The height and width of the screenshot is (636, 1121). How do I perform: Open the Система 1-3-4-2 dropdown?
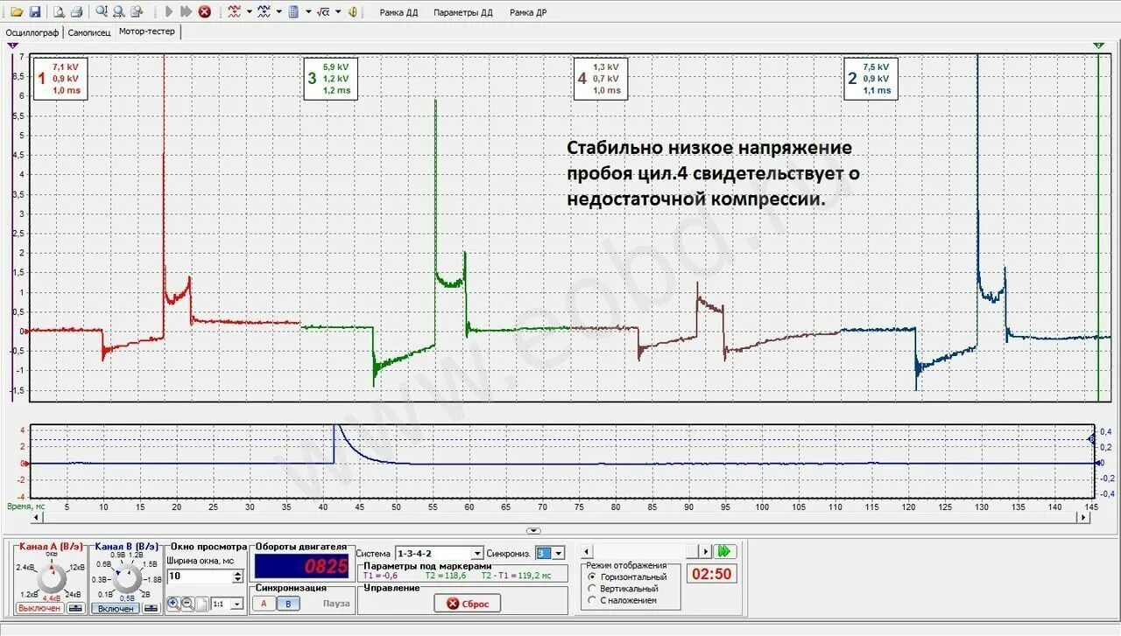(477, 552)
